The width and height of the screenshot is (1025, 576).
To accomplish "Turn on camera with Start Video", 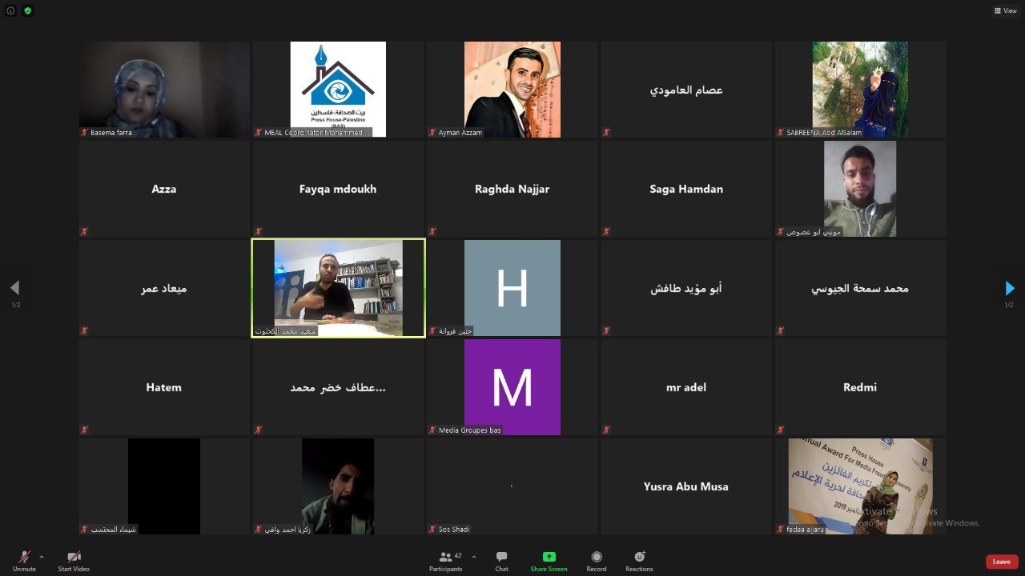I will (x=74, y=561).
